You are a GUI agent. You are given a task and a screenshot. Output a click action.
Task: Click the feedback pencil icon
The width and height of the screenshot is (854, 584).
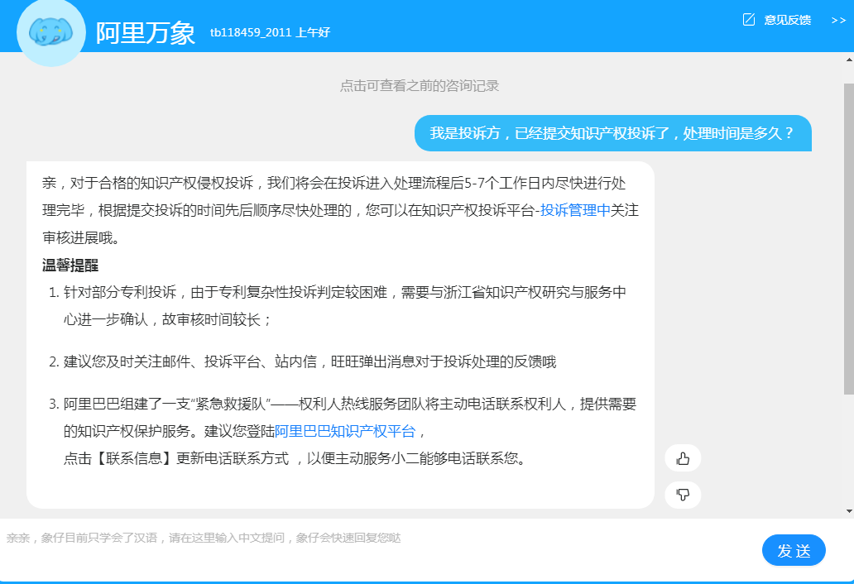click(749, 20)
